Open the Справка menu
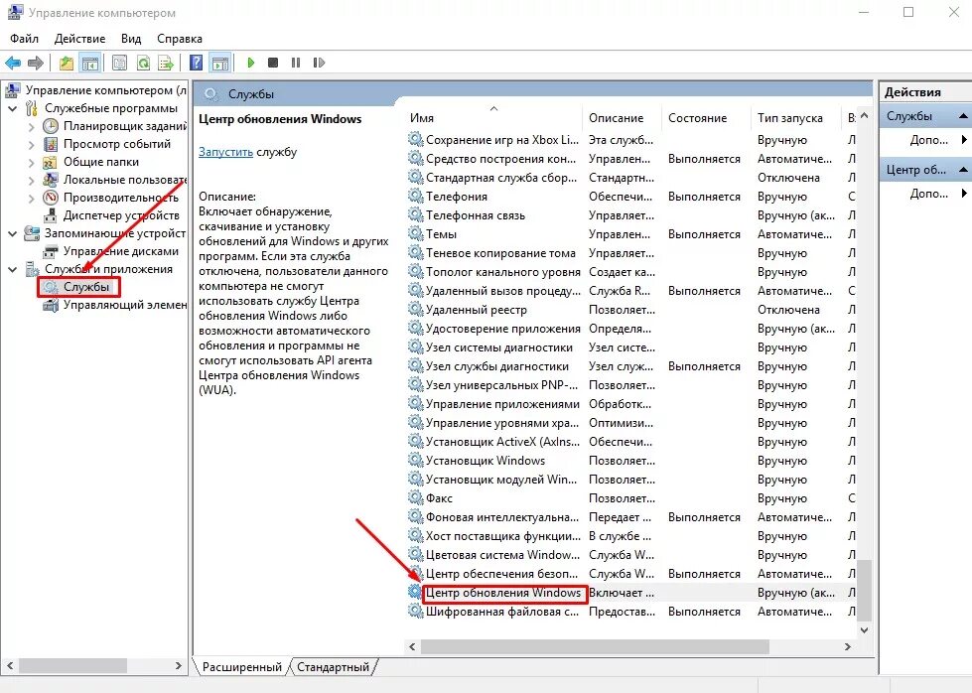The width and height of the screenshot is (972, 693). click(x=180, y=39)
